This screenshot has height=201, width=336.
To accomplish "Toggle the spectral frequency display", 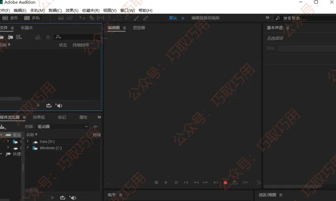I will pos(61,18).
